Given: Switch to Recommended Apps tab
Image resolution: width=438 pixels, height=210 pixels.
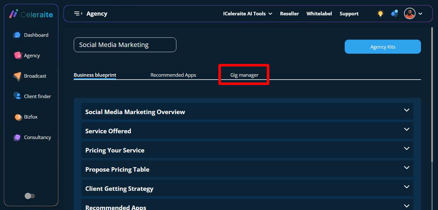Looking at the screenshot, I should point(173,75).
